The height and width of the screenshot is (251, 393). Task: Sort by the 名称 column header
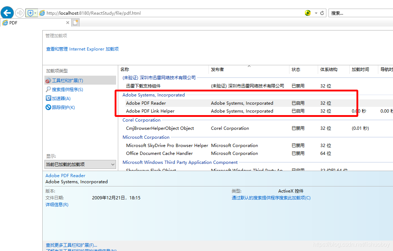[163, 70]
